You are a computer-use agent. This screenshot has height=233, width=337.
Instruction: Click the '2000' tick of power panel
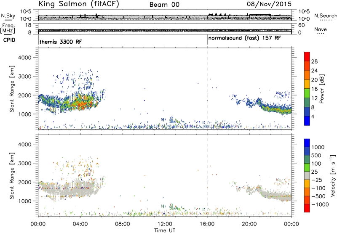(x=25, y=95)
